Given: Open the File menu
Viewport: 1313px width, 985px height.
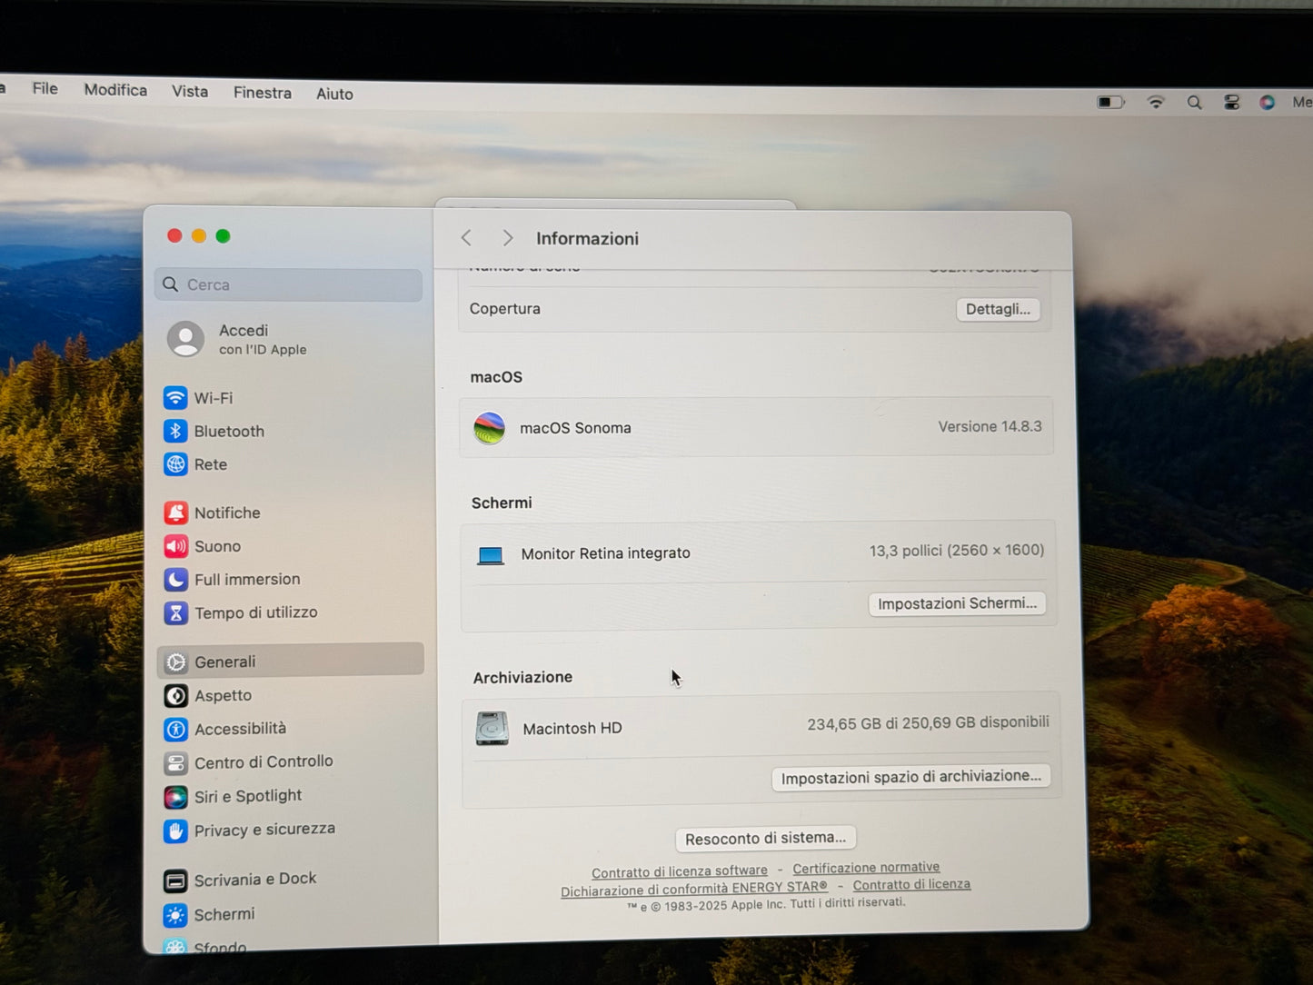Looking at the screenshot, I should pyautogui.click(x=45, y=88).
